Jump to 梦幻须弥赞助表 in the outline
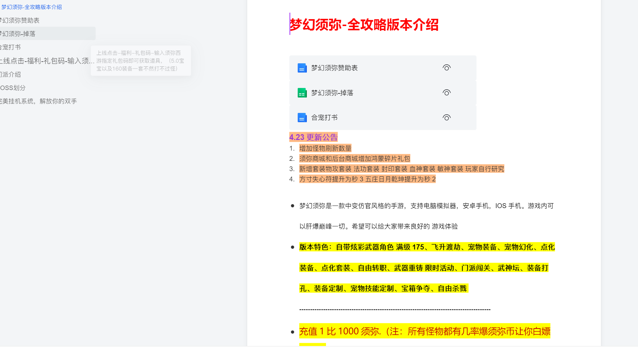This screenshot has width=638, height=347. tap(20, 21)
